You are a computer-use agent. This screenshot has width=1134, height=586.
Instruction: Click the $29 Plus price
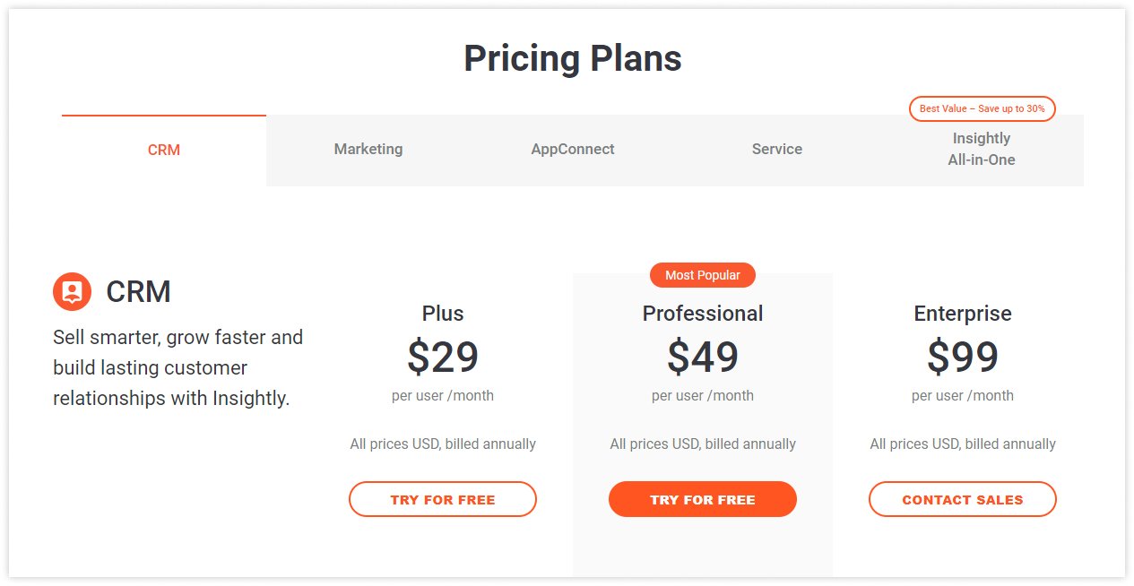442,357
